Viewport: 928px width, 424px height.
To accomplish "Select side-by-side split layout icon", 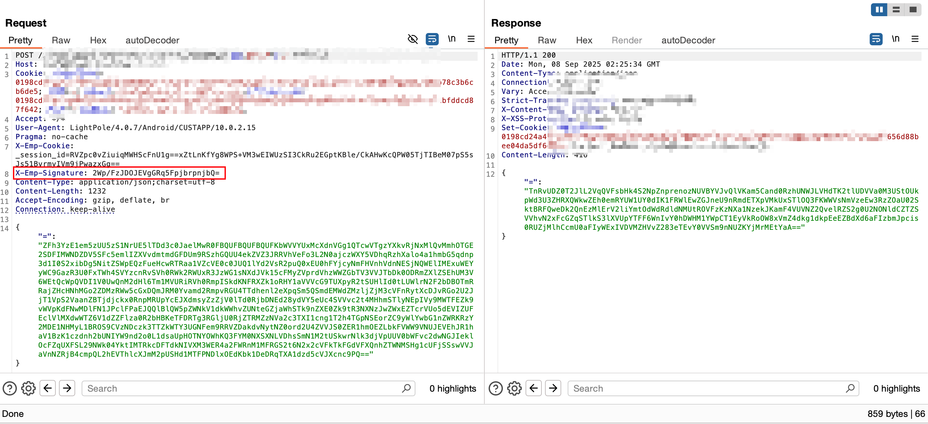I will pos(879,10).
